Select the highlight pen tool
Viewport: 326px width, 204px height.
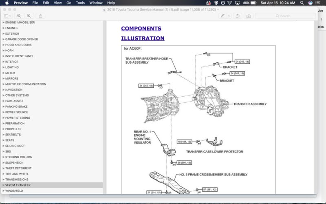click(x=222, y=16)
